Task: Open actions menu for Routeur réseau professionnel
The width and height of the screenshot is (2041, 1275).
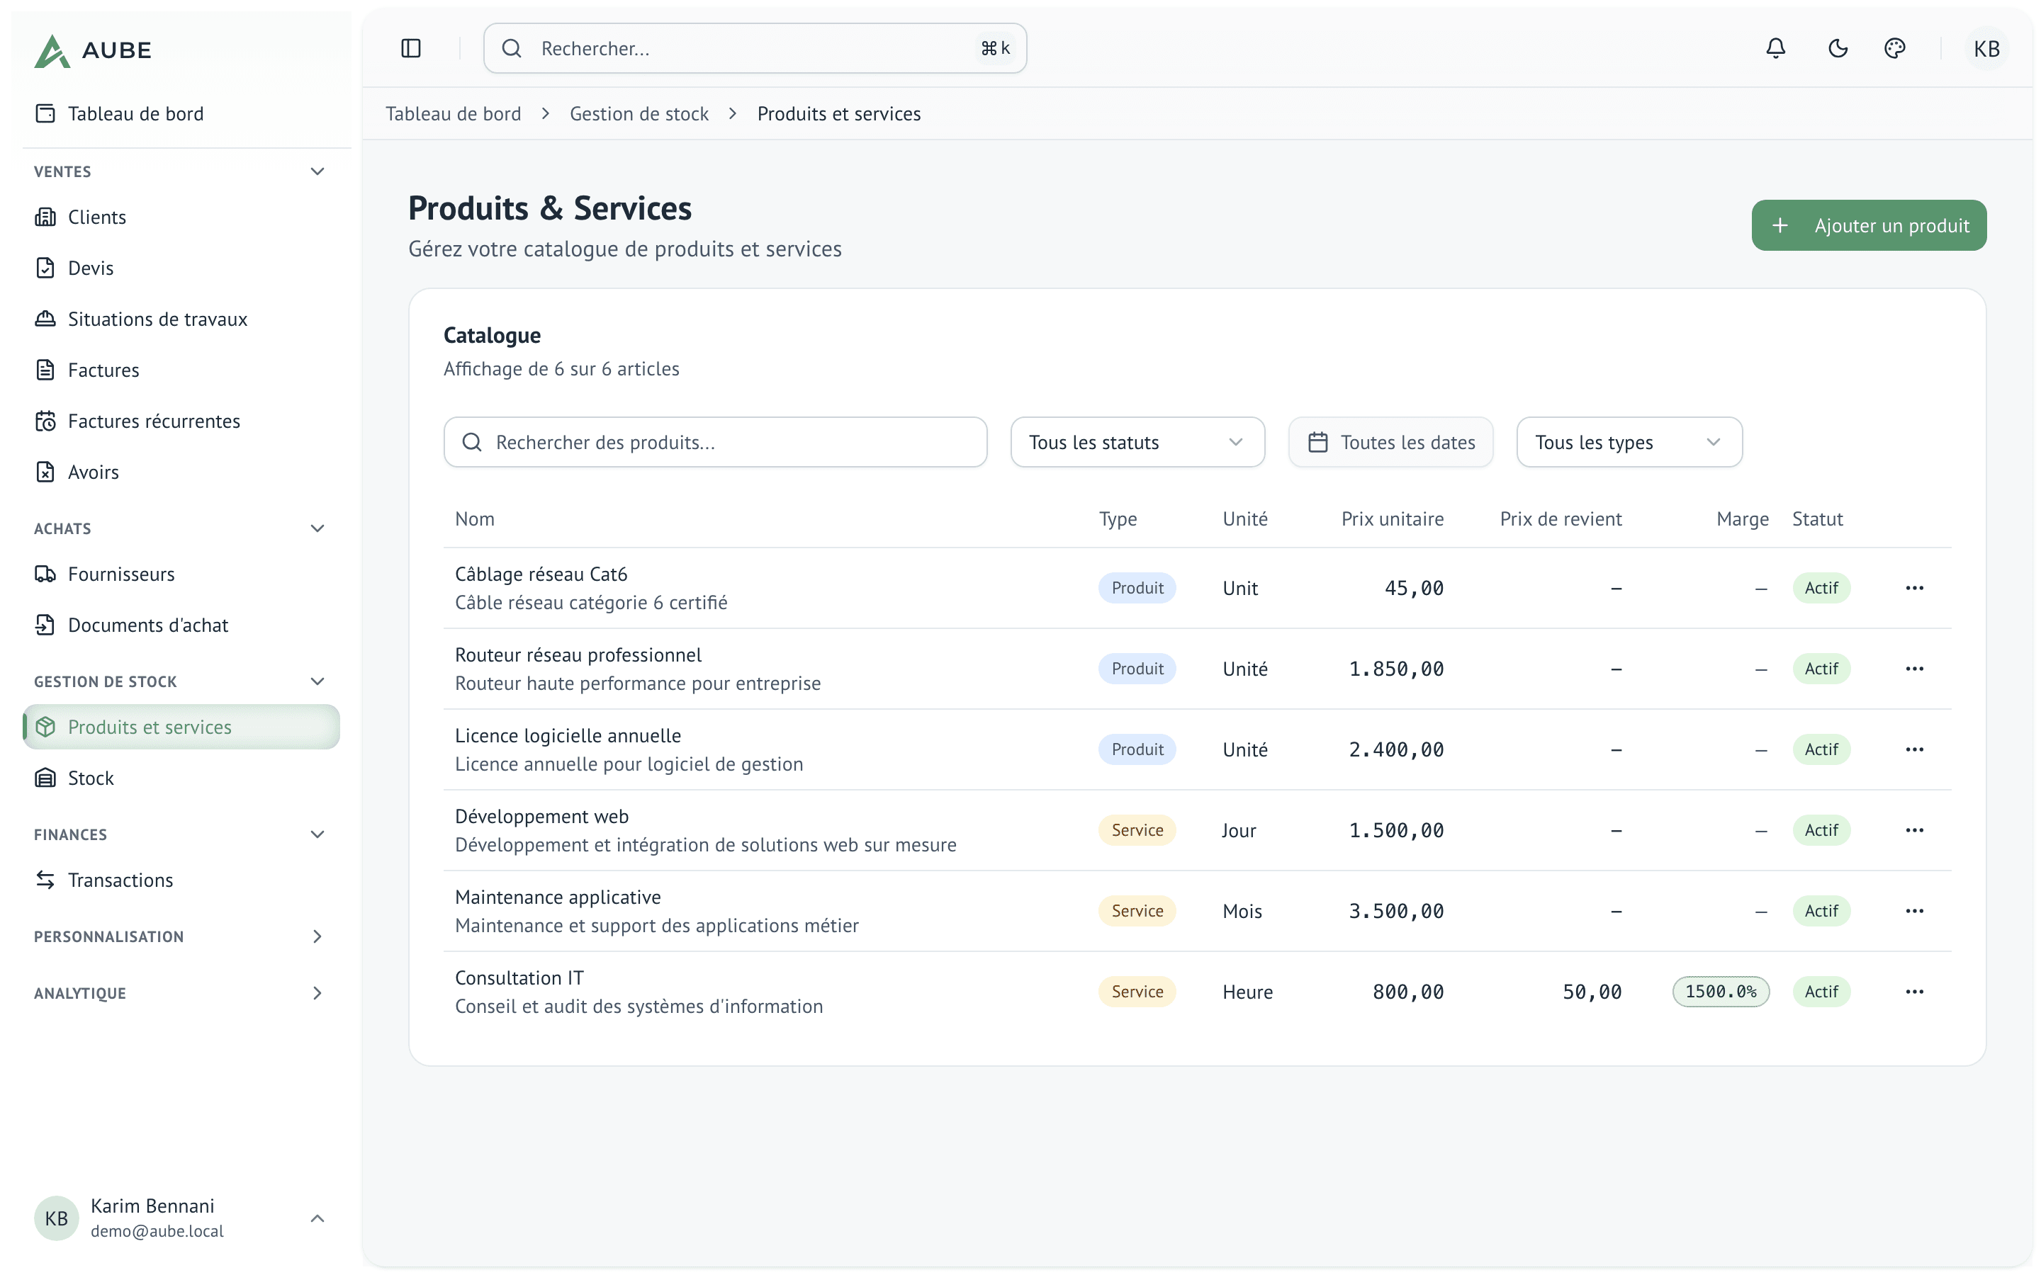Action: (1913, 669)
